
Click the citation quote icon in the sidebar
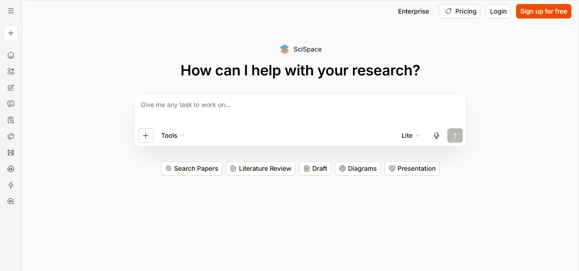click(11, 169)
